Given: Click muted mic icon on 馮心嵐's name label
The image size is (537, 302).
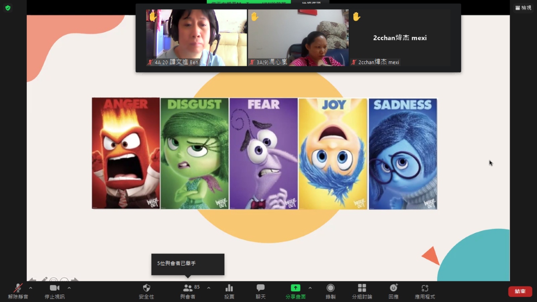Looking at the screenshot, I should (252, 62).
